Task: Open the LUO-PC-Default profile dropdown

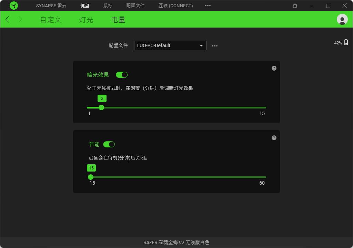Action: 170,45
